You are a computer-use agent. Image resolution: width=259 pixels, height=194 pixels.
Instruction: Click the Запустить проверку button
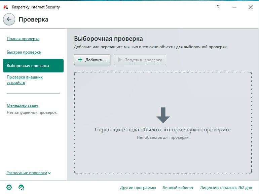(140, 60)
